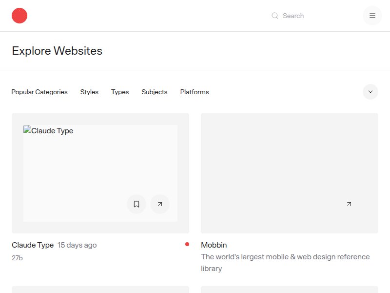The height and width of the screenshot is (293, 390).
Task: Click the broken image icon on Claude Type preview
Action: (27, 130)
